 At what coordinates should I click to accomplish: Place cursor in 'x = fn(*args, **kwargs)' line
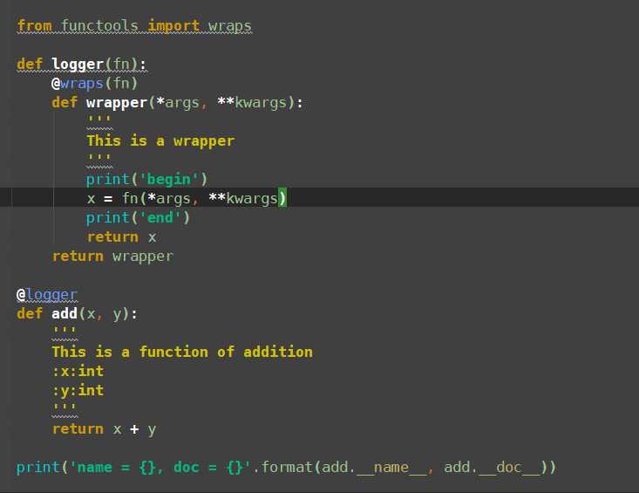187,198
